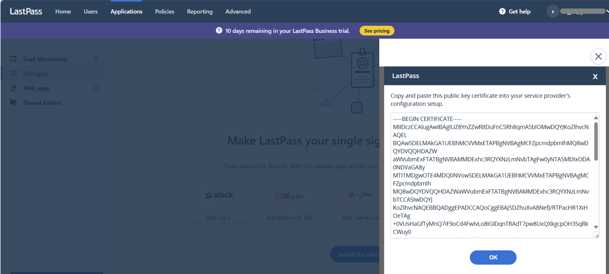Dismiss the LastPass dialog with the header X
This screenshot has width=609, height=274.
[x=595, y=76]
